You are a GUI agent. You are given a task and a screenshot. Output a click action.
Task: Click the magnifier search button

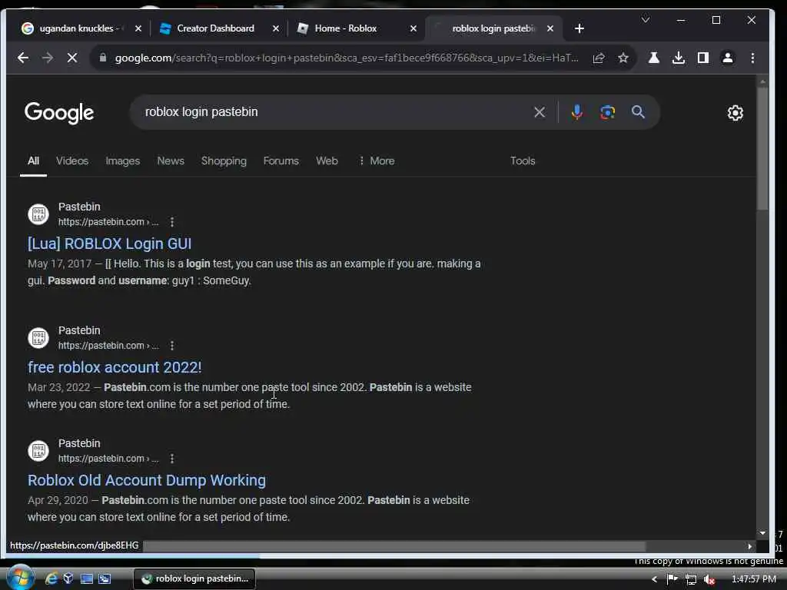tap(638, 112)
